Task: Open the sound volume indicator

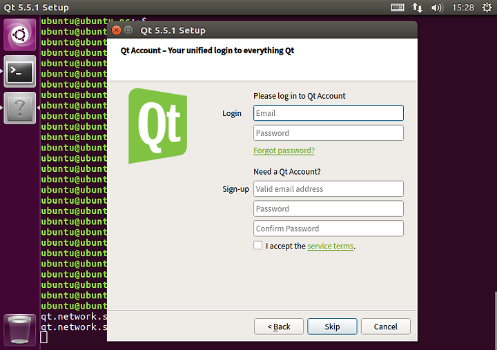Action: [x=437, y=8]
